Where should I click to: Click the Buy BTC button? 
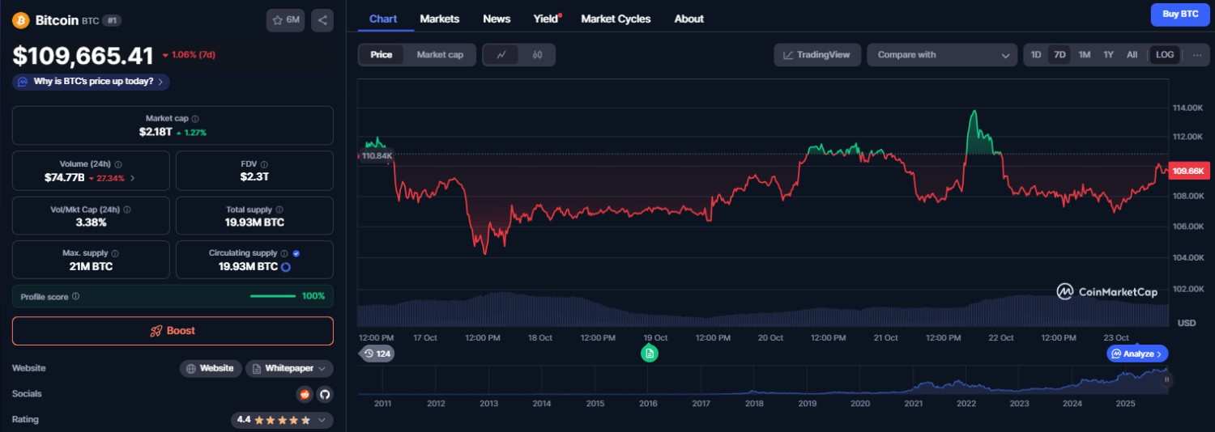coord(1180,15)
